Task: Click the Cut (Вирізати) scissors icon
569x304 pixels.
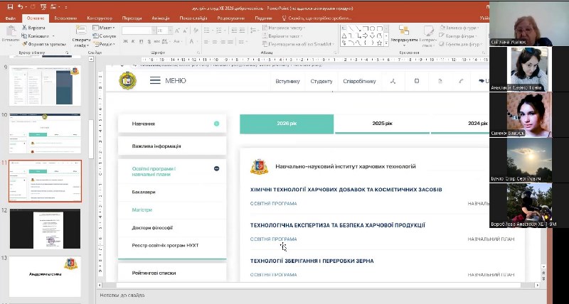Action: 25,28
